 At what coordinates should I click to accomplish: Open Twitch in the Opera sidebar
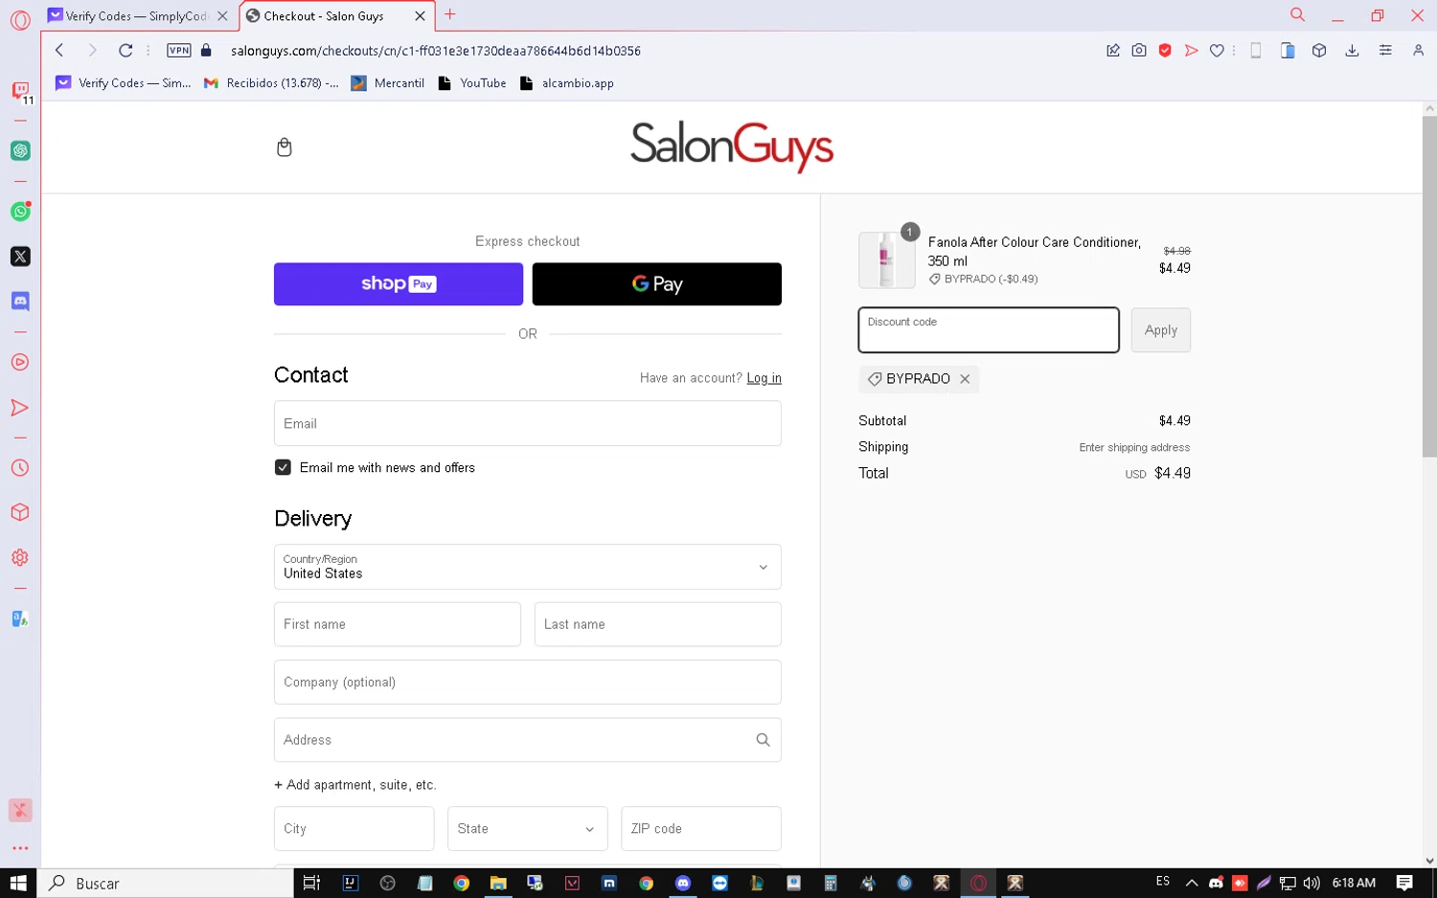[20, 90]
